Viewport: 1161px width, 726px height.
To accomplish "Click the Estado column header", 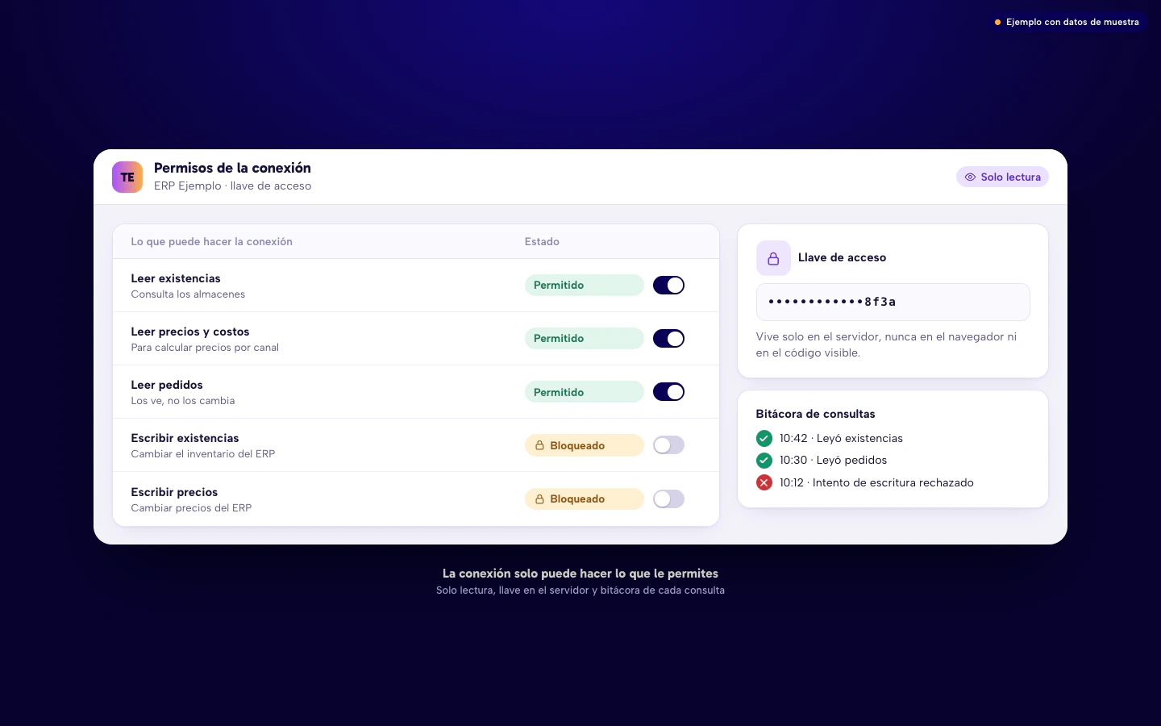I will click(x=542, y=241).
